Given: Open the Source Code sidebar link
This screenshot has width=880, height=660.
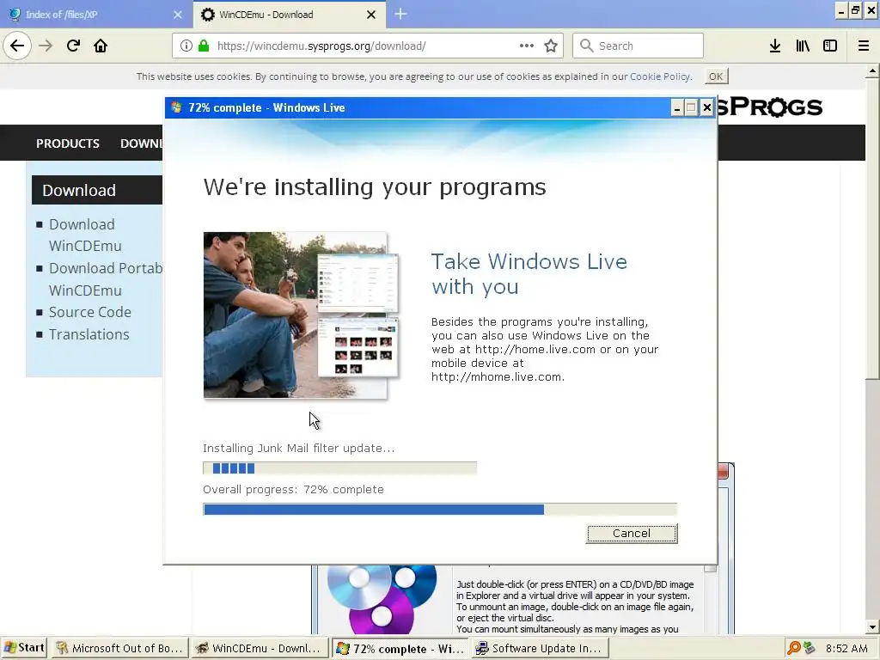Looking at the screenshot, I should point(89,312).
